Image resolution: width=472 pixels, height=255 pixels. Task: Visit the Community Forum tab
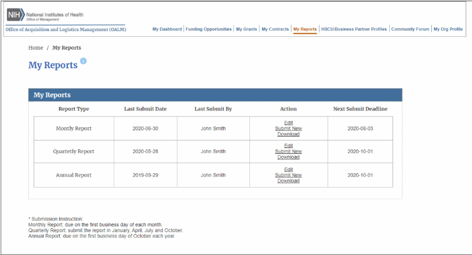tap(410, 29)
